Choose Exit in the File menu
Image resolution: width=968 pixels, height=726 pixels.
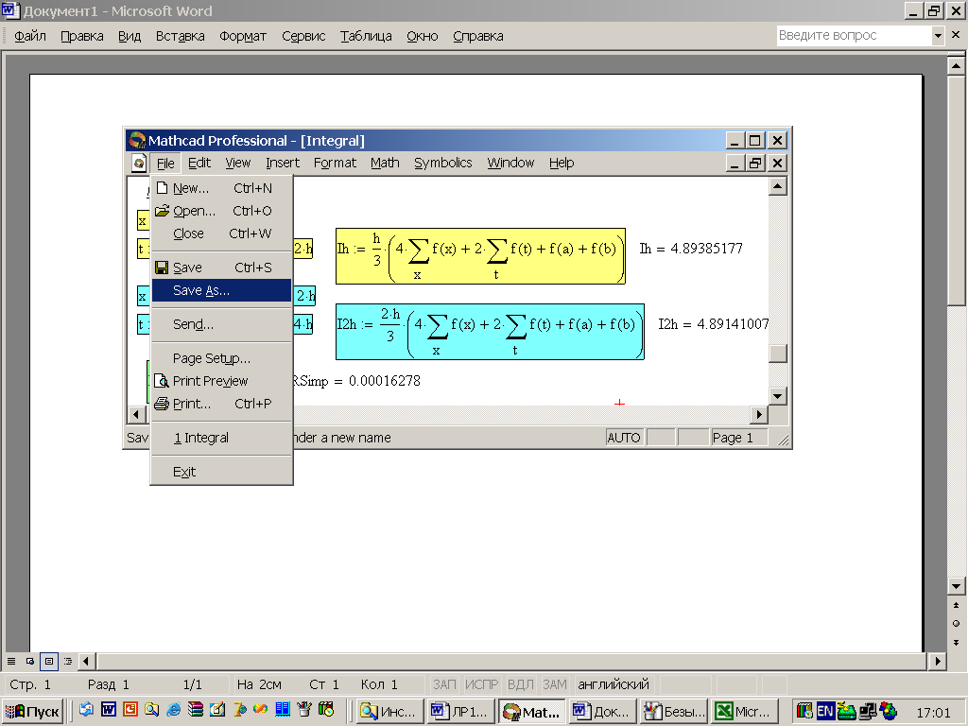221,472
